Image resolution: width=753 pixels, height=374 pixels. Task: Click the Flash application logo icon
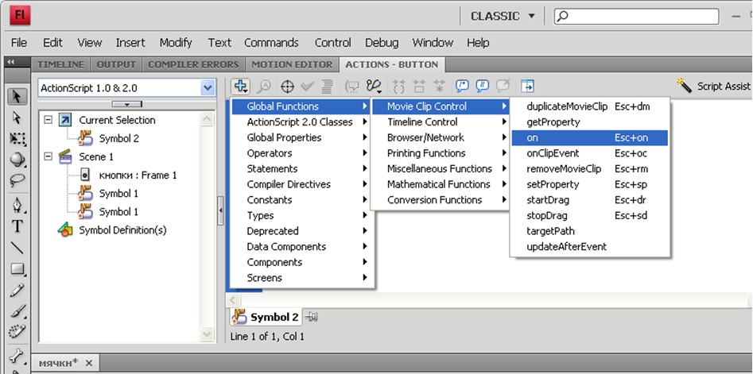[x=20, y=16]
